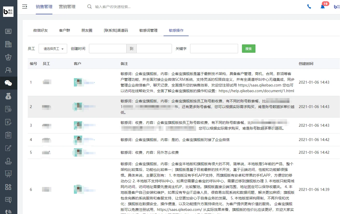Click row number 6 cell
The image size is (340, 214).
[31, 190]
